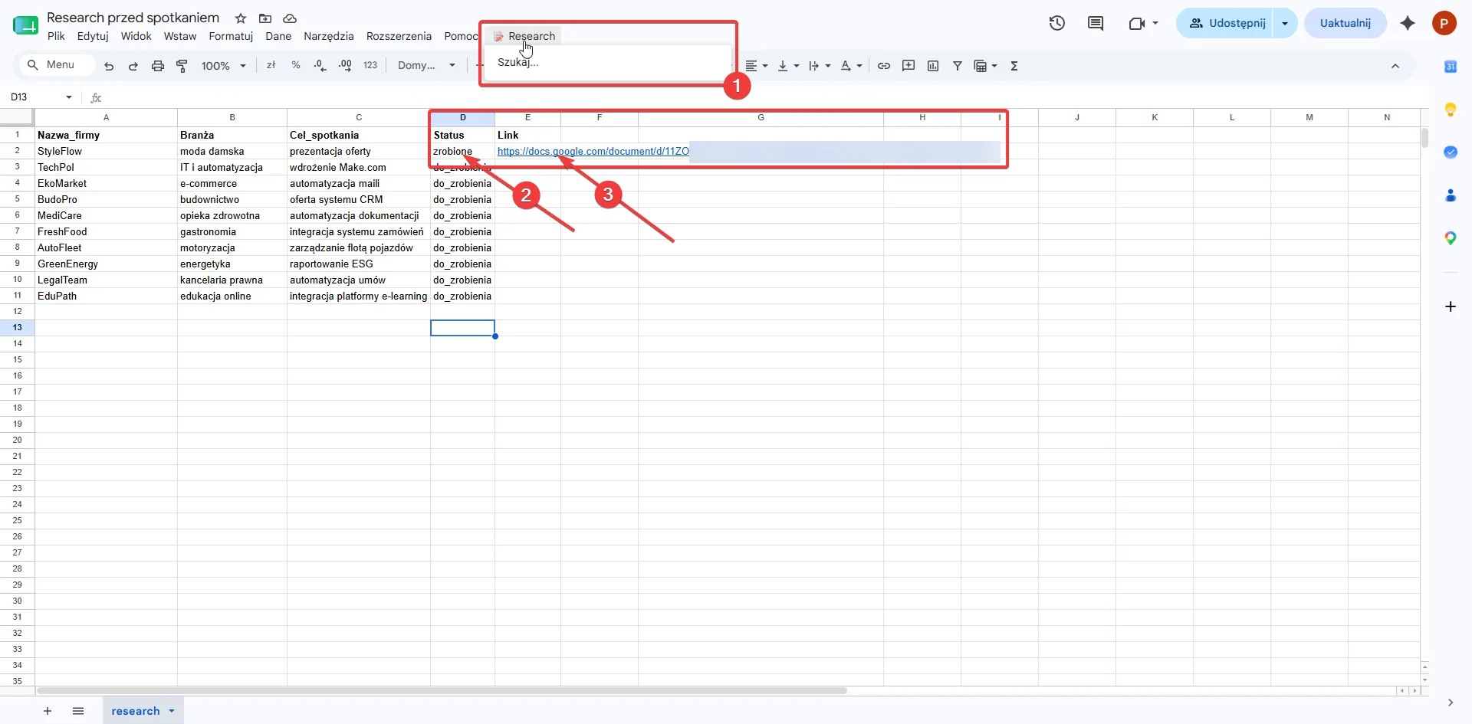This screenshot has height=724, width=1472.
Task: Format cell as percent
Action: coord(296,65)
